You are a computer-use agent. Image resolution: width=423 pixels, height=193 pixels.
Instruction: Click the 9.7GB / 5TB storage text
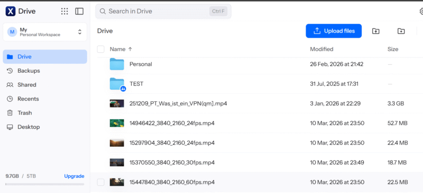point(21,176)
